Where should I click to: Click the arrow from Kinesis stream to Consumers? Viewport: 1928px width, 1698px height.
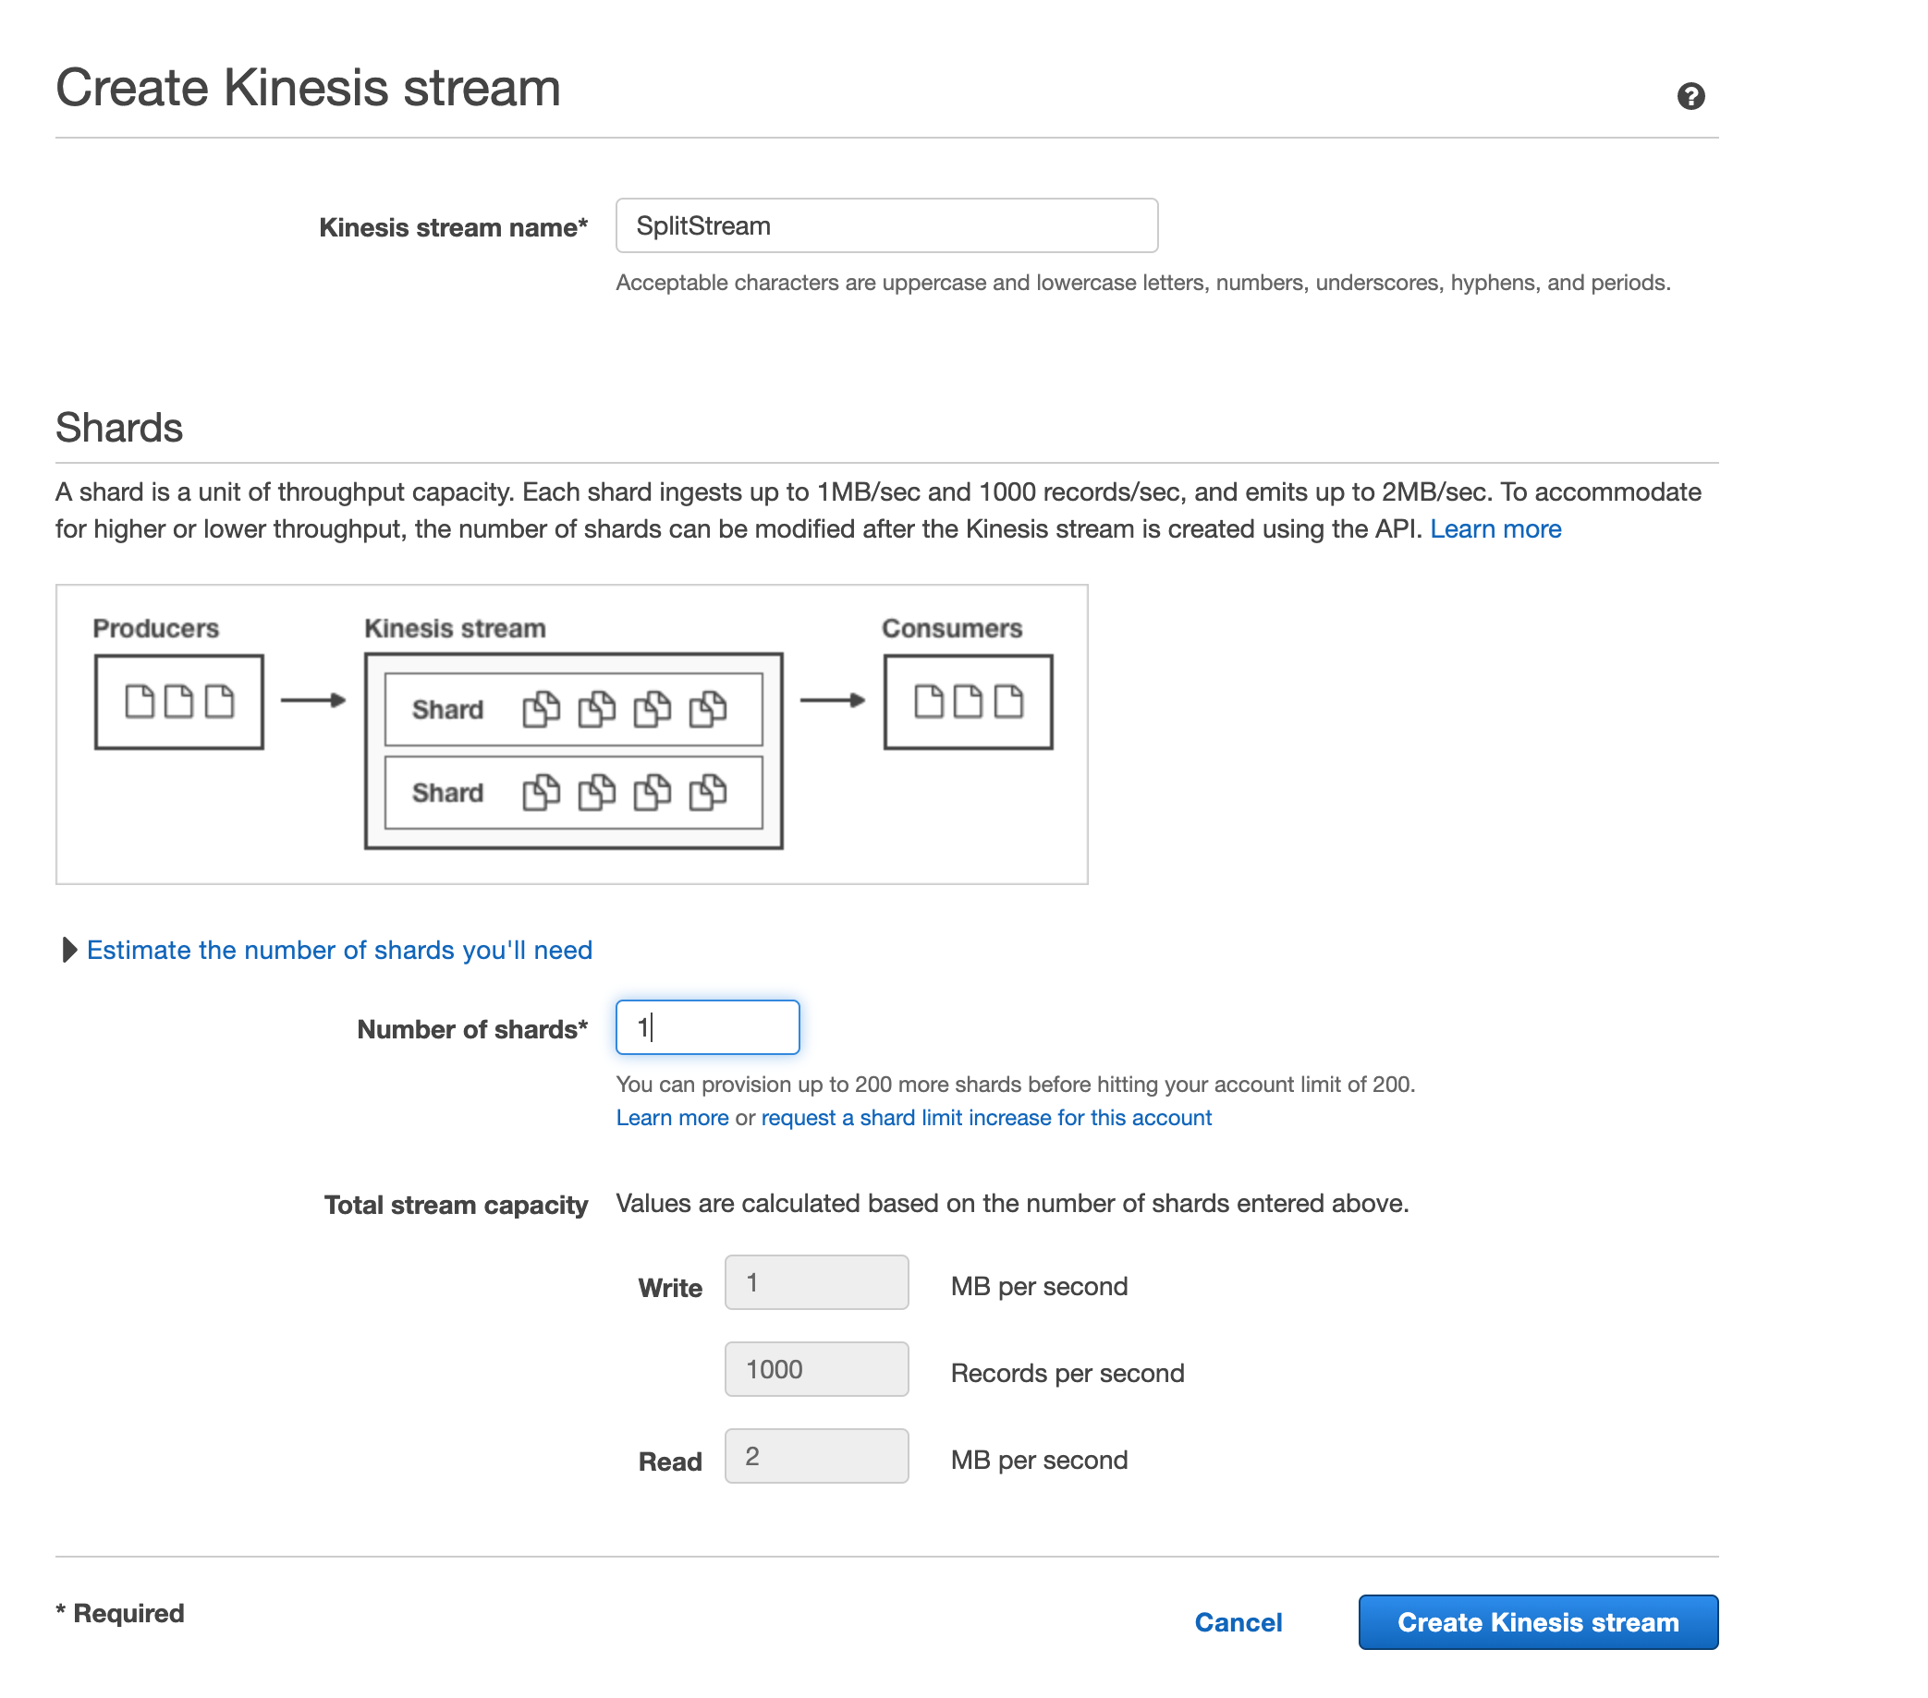(832, 699)
